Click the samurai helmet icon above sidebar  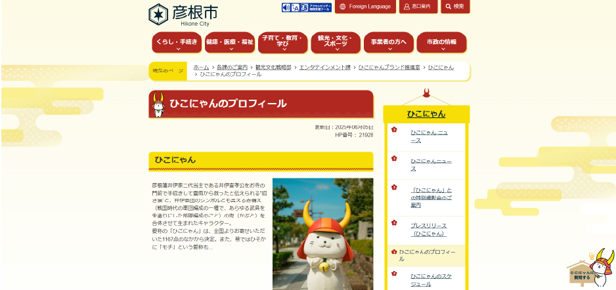426,94
